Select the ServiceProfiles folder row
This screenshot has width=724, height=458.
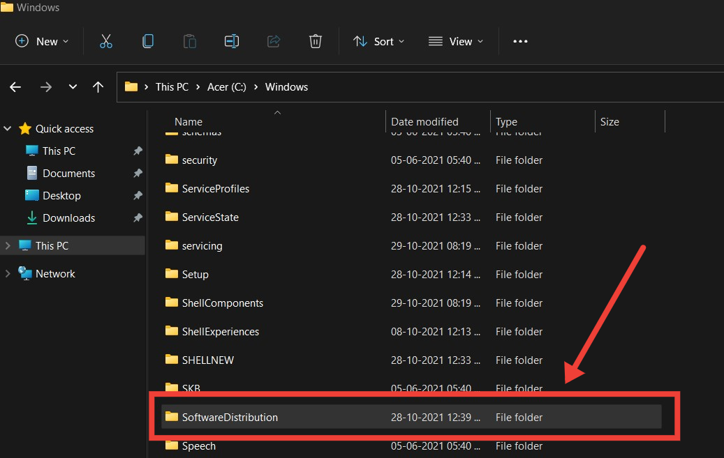coord(215,189)
